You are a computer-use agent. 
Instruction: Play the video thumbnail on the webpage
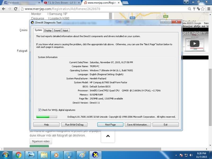pos(195,43)
